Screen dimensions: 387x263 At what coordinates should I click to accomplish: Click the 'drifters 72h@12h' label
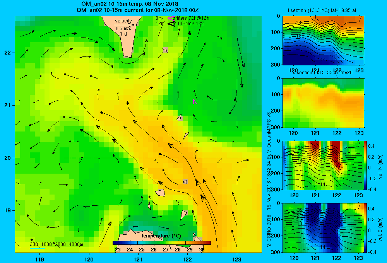[191, 18]
